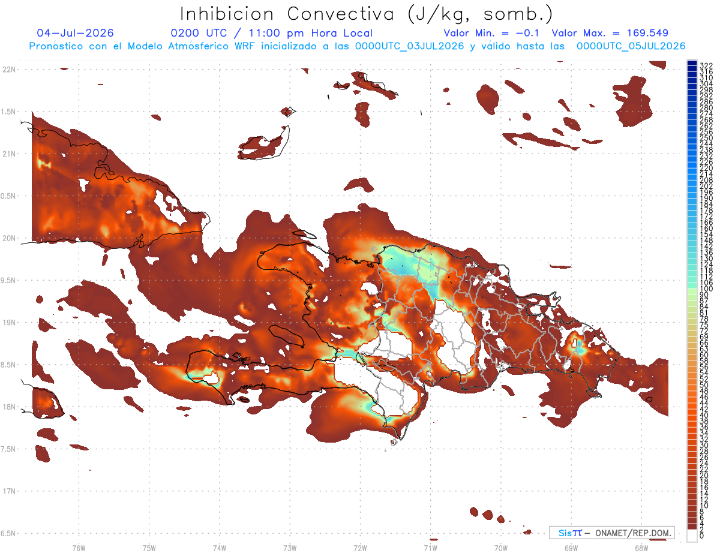Click the '70W' longitude axis label
Screen dimensions: 720x556
501,548
